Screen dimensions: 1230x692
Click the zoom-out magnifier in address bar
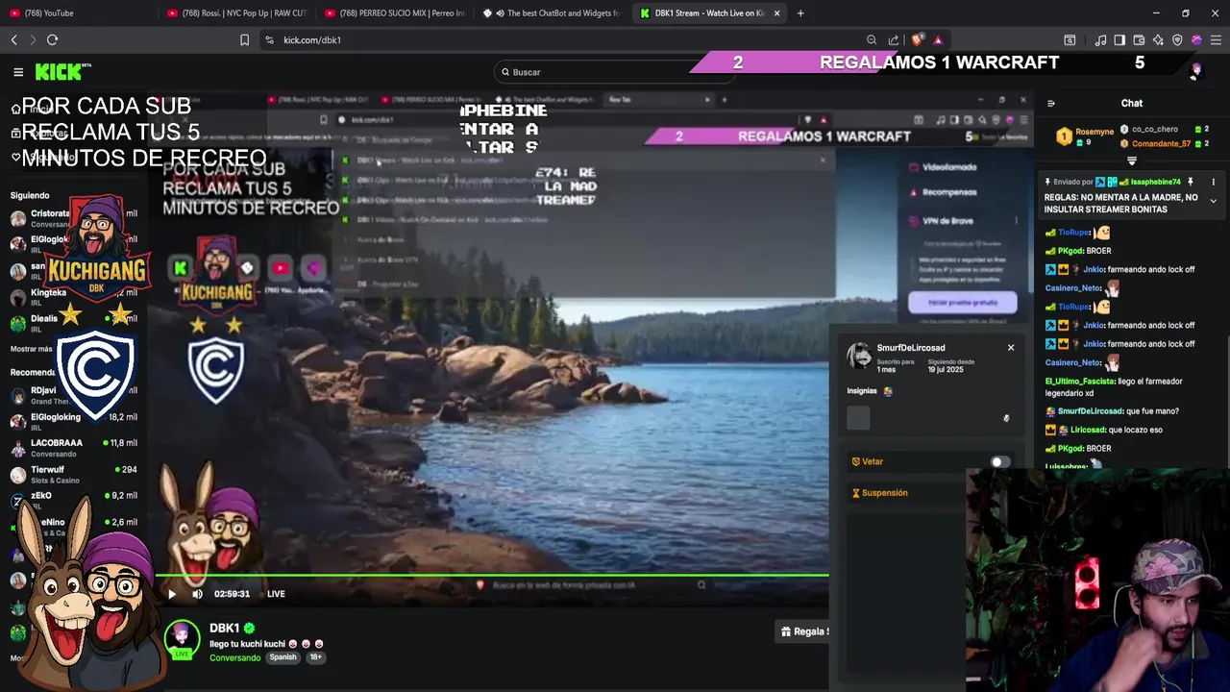click(x=872, y=39)
